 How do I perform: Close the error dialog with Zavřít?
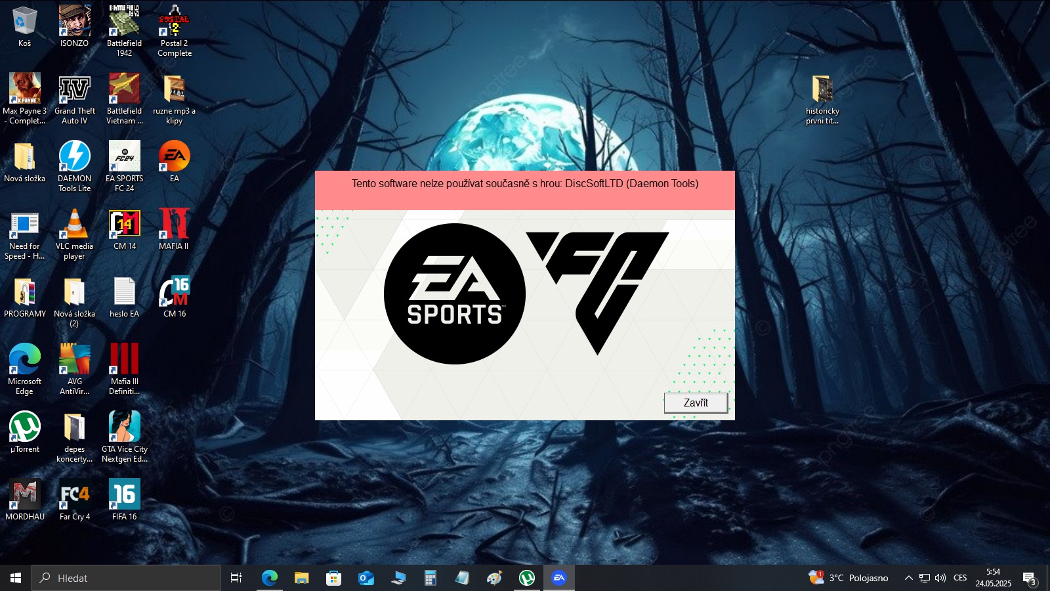point(696,403)
